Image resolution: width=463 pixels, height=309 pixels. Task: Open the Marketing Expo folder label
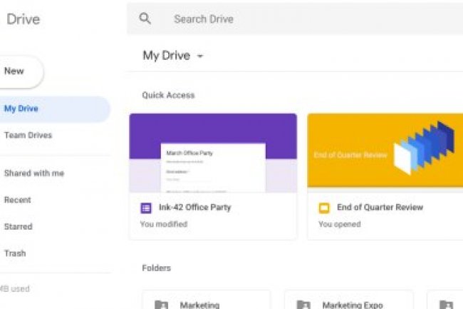(x=353, y=305)
